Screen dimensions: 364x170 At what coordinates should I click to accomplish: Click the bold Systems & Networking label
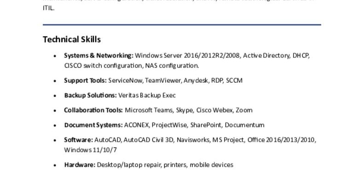(99, 56)
